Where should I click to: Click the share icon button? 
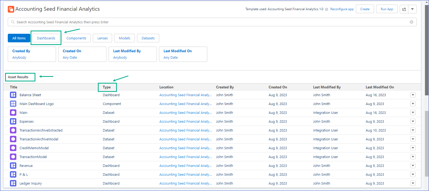pos(404,9)
